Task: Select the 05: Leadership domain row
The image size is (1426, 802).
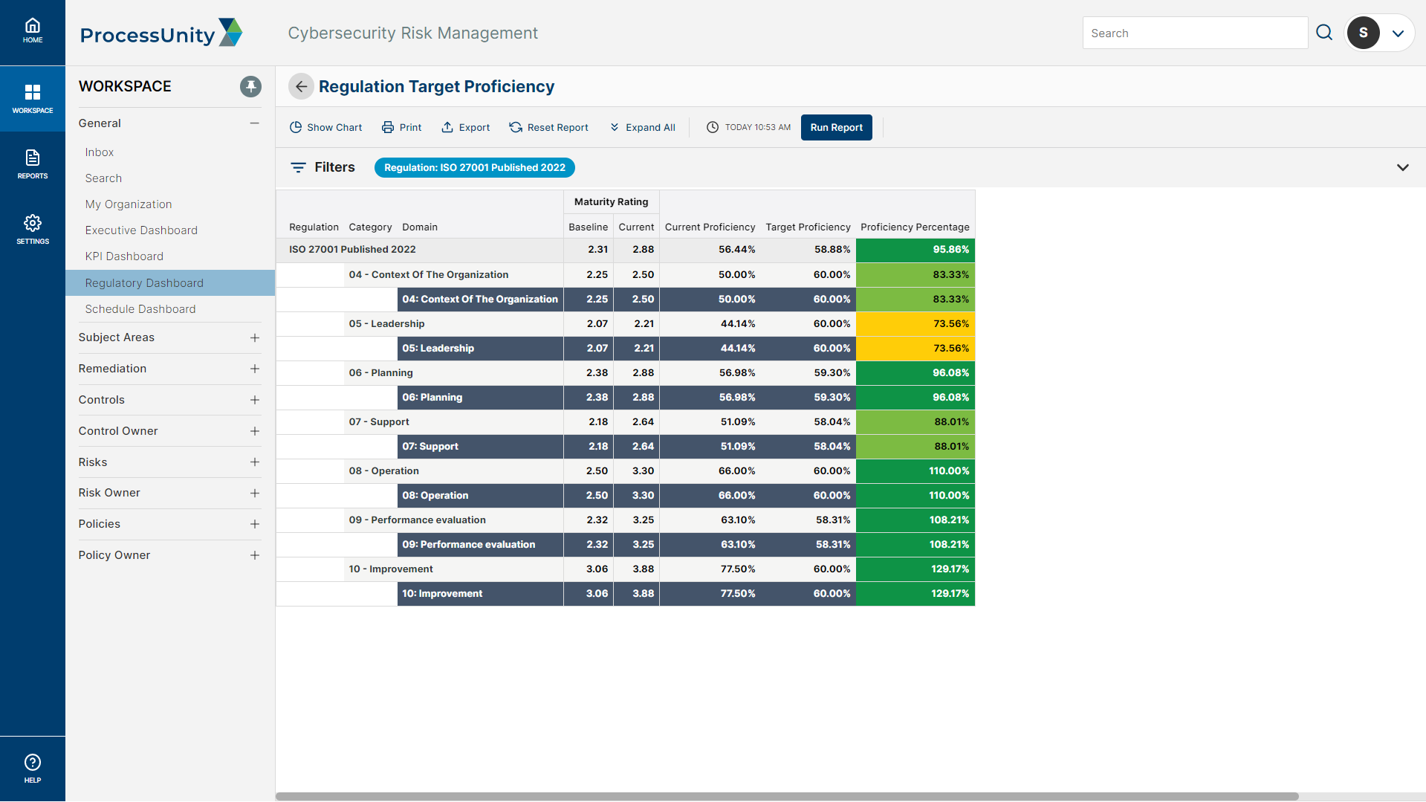Action: (x=625, y=348)
